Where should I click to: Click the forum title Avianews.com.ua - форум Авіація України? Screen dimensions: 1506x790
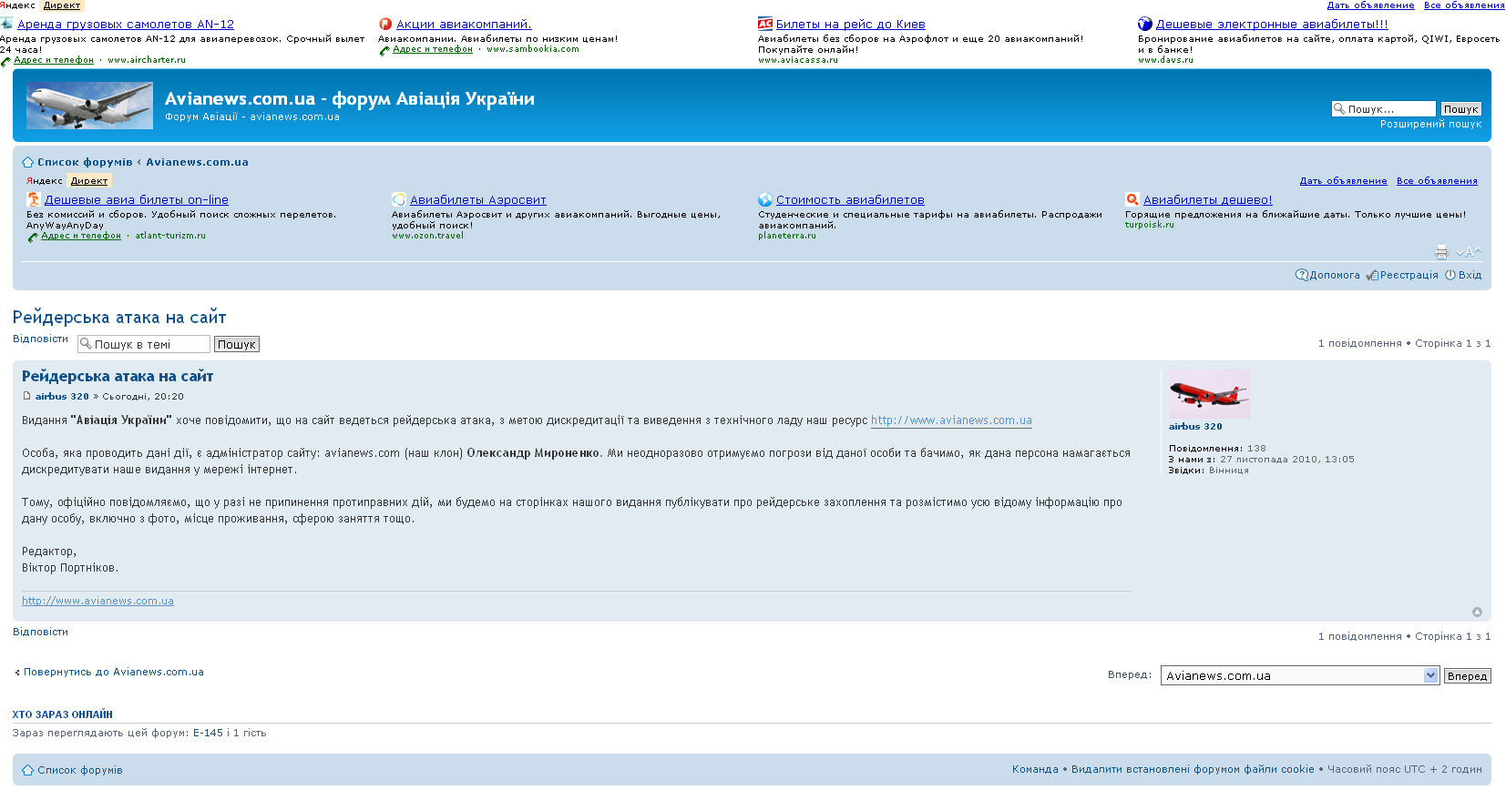pyautogui.click(x=350, y=98)
